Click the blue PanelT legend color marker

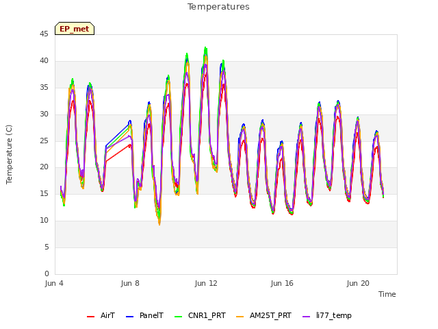(x=130, y=317)
